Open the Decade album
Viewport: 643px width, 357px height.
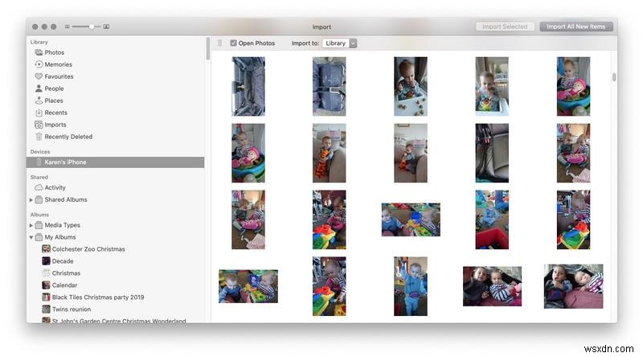63,261
